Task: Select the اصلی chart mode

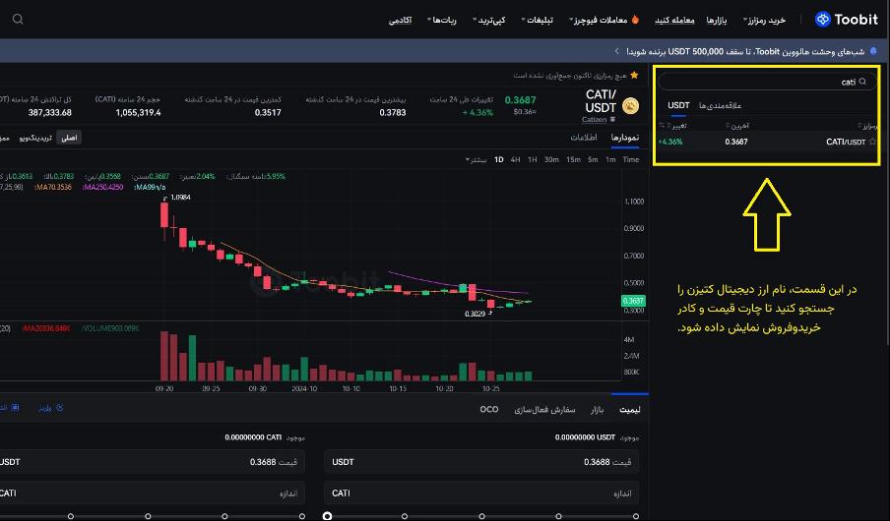Action: tap(69, 138)
